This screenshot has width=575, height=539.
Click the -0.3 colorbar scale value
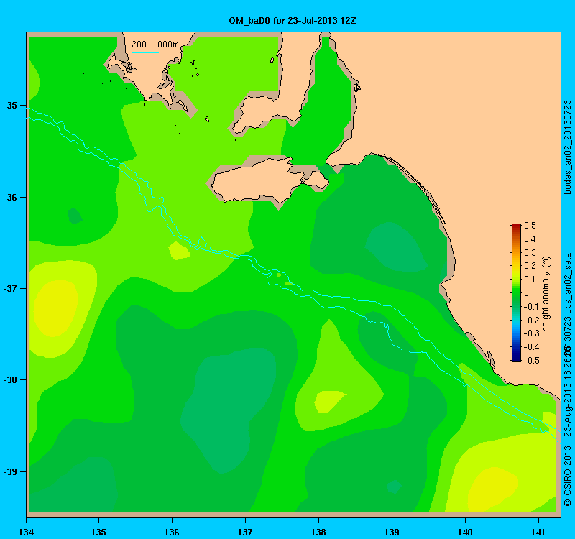point(531,333)
